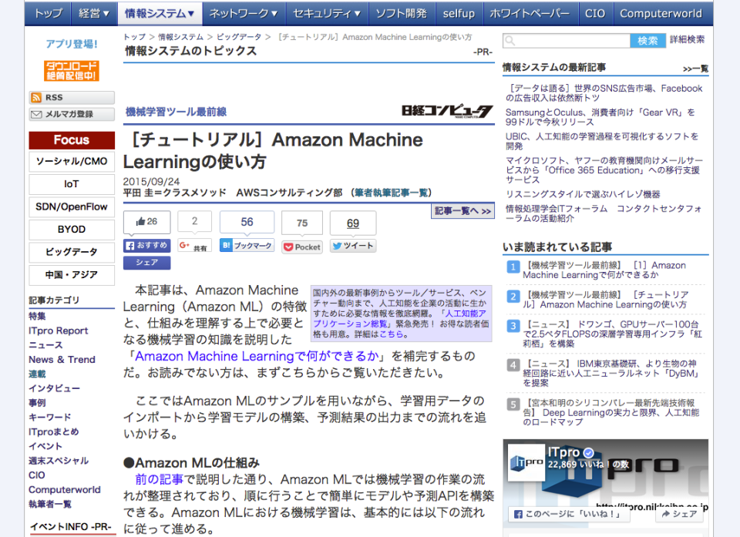
Task: Share via the Google+ 共有 icon
Action: click(x=193, y=246)
